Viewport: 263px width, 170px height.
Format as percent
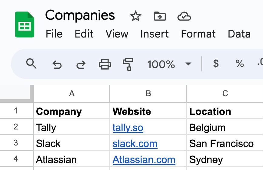tap(240, 64)
